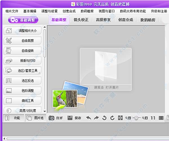
Task: Select the 自由裁剪 crop tool
Action: click(23, 41)
